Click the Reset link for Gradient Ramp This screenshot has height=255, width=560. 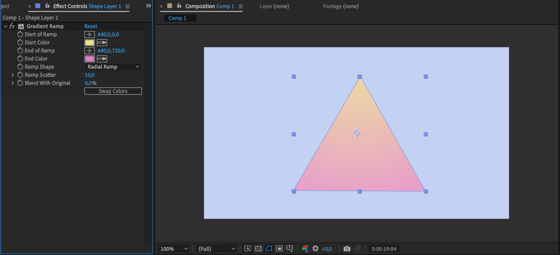click(x=91, y=26)
